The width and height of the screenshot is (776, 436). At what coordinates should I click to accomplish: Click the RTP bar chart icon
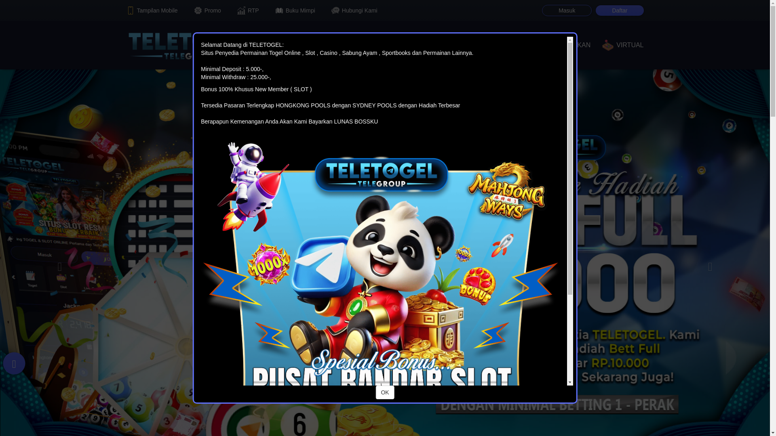click(241, 10)
